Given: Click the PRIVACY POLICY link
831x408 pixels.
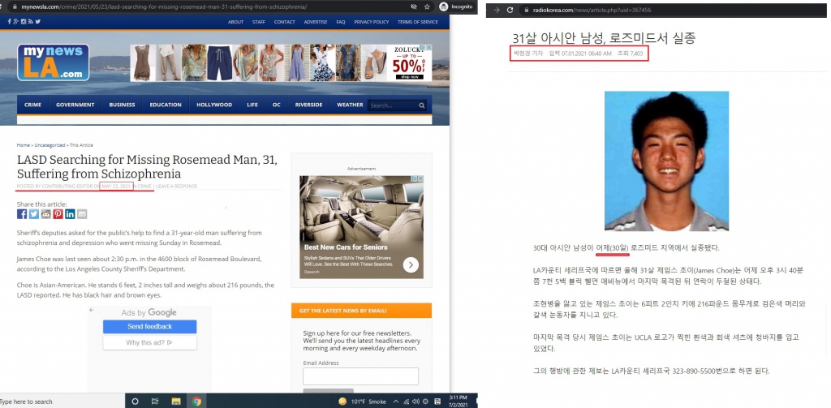Looking at the screenshot, I should tap(372, 22).
